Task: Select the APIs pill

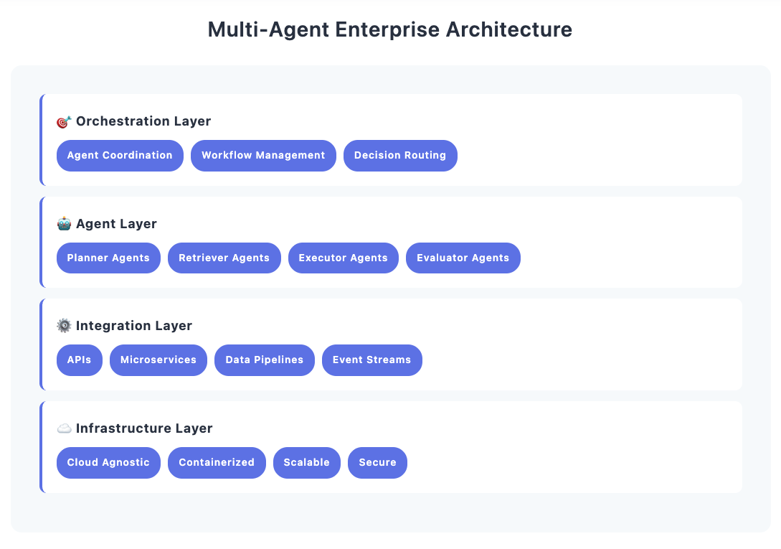Action: [x=79, y=360]
